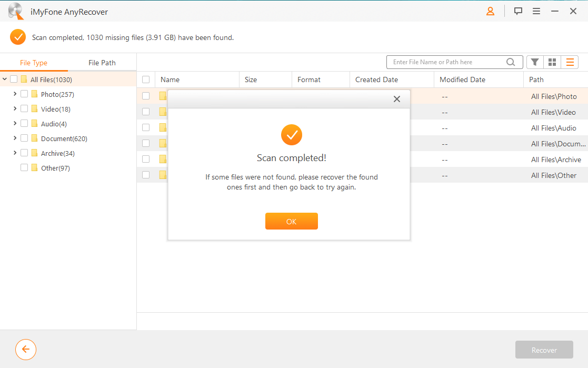The height and width of the screenshot is (368, 588).
Task: Click the All Files\Archive path cell
Action: [x=556, y=160]
